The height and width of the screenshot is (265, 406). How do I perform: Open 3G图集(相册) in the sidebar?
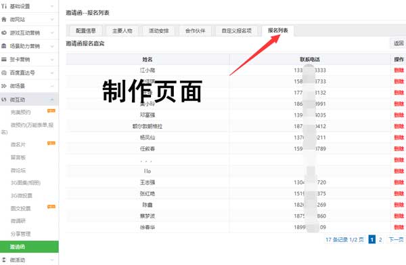point(26,183)
